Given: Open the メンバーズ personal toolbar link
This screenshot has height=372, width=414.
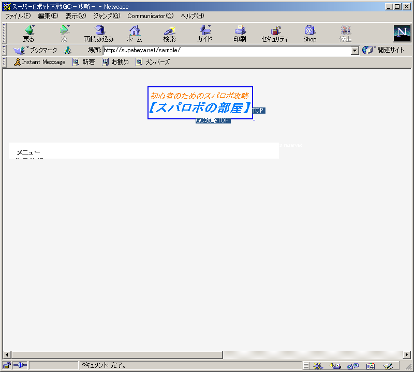Looking at the screenshot, I should pos(153,62).
